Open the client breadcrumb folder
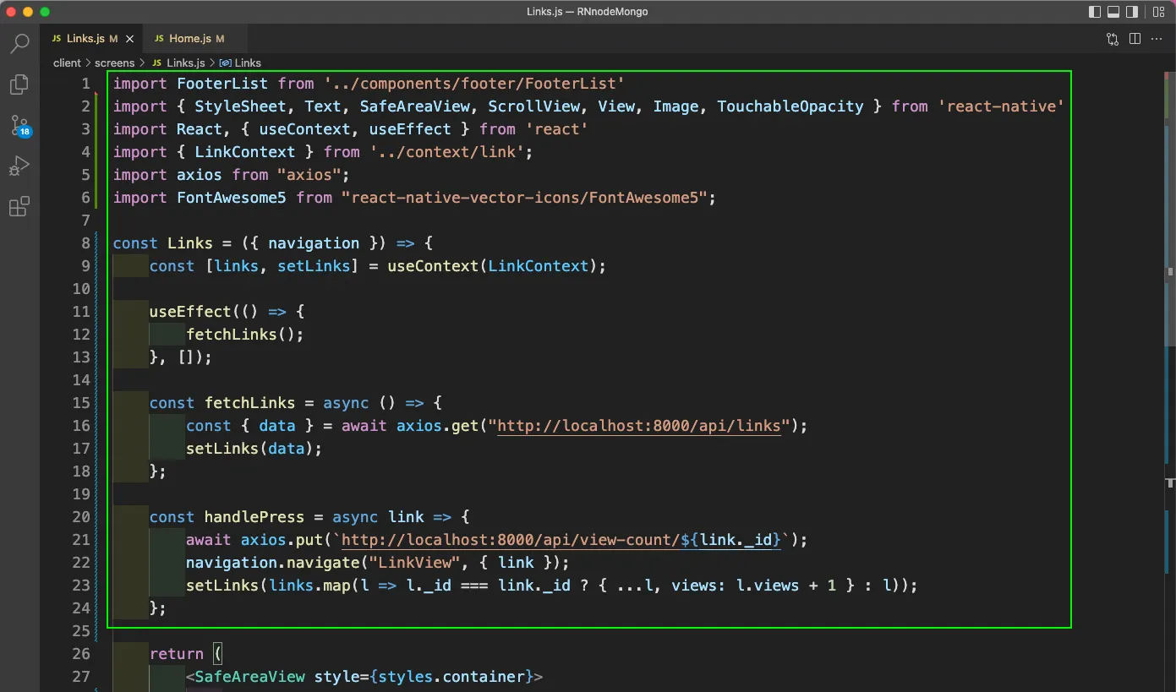Screen dimensions: 1176x692 (67, 63)
